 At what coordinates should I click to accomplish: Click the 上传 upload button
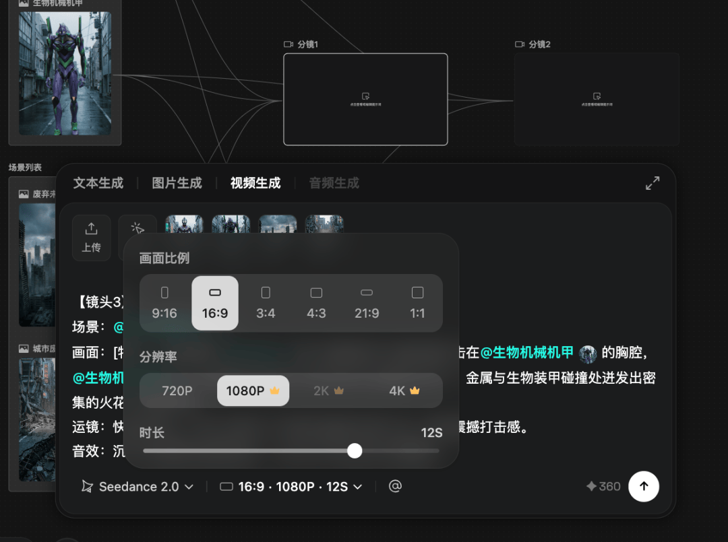92,238
